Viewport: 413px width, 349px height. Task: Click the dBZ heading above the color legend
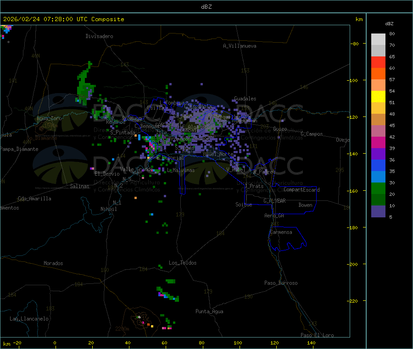389,24
